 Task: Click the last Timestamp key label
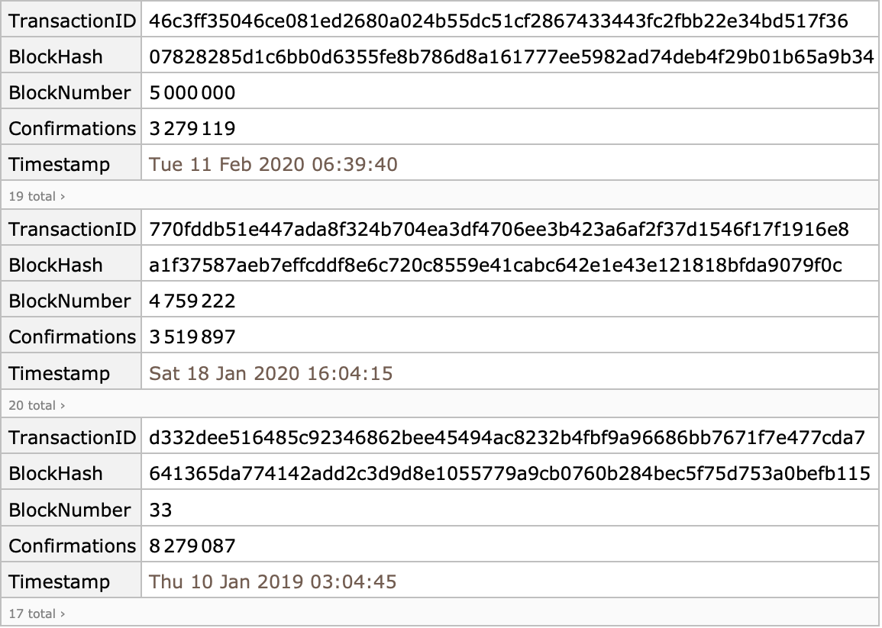59,581
